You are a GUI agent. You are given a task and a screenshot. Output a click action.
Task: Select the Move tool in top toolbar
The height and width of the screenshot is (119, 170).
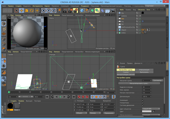[22, 10]
